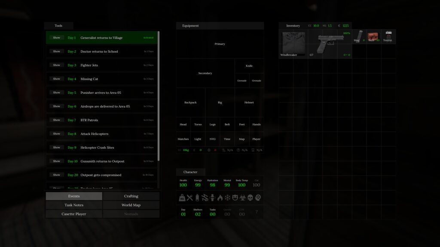Click the Cat stat value 100
Viewport: 440px width, 247px height.
tap(256, 185)
